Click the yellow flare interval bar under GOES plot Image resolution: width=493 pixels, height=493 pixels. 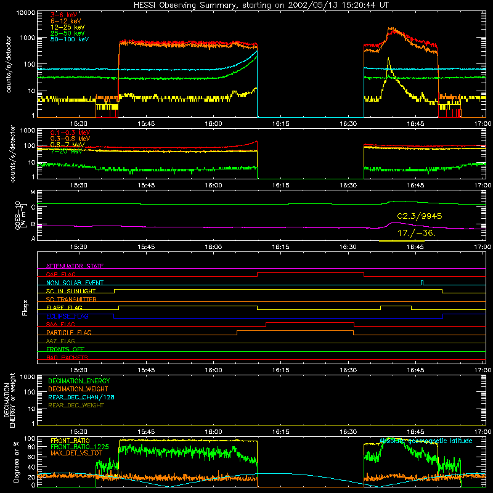[x=402, y=241]
